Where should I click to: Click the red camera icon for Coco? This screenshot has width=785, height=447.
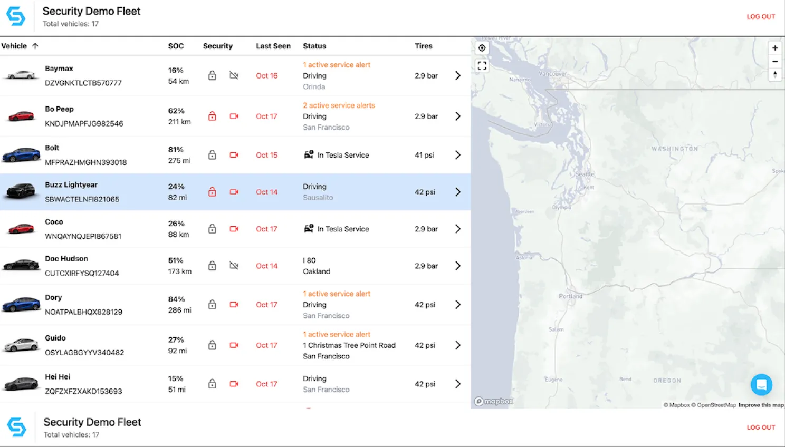(234, 229)
